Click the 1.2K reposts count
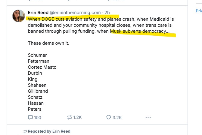 coord(78,117)
